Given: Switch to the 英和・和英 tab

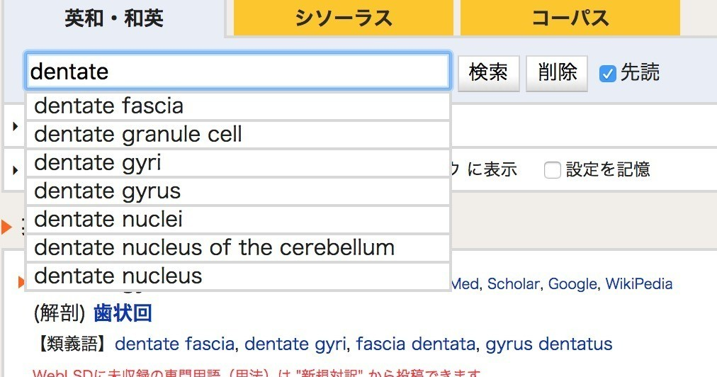Looking at the screenshot, I should (114, 18).
